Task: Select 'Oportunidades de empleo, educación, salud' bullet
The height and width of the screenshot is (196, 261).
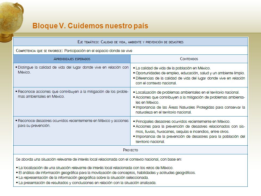Action: (189, 73)
